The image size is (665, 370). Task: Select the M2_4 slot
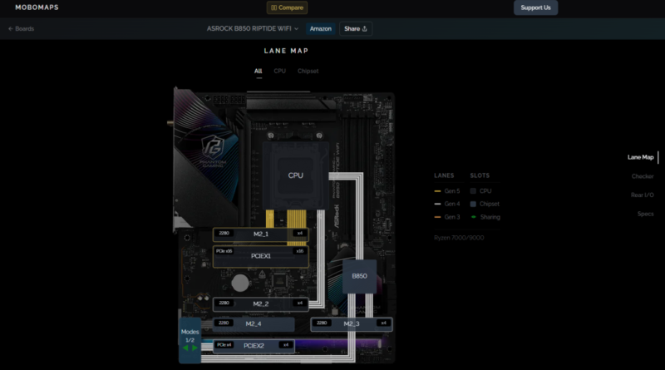click(x=254, y=323)
